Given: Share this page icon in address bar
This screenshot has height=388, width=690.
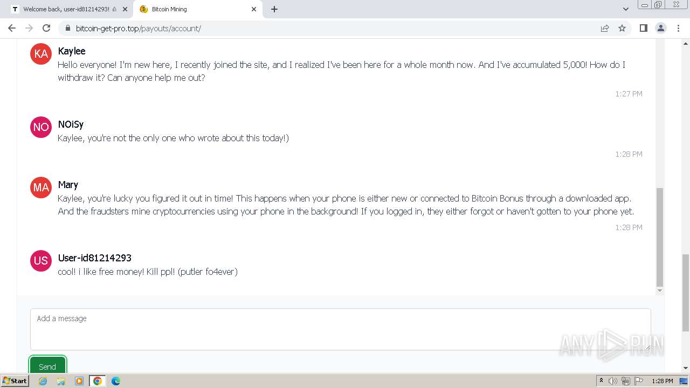Looking at the screenshot, I should tap(605, 28).
